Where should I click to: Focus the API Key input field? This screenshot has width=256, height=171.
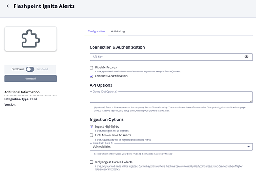click(x=171, y=57)
